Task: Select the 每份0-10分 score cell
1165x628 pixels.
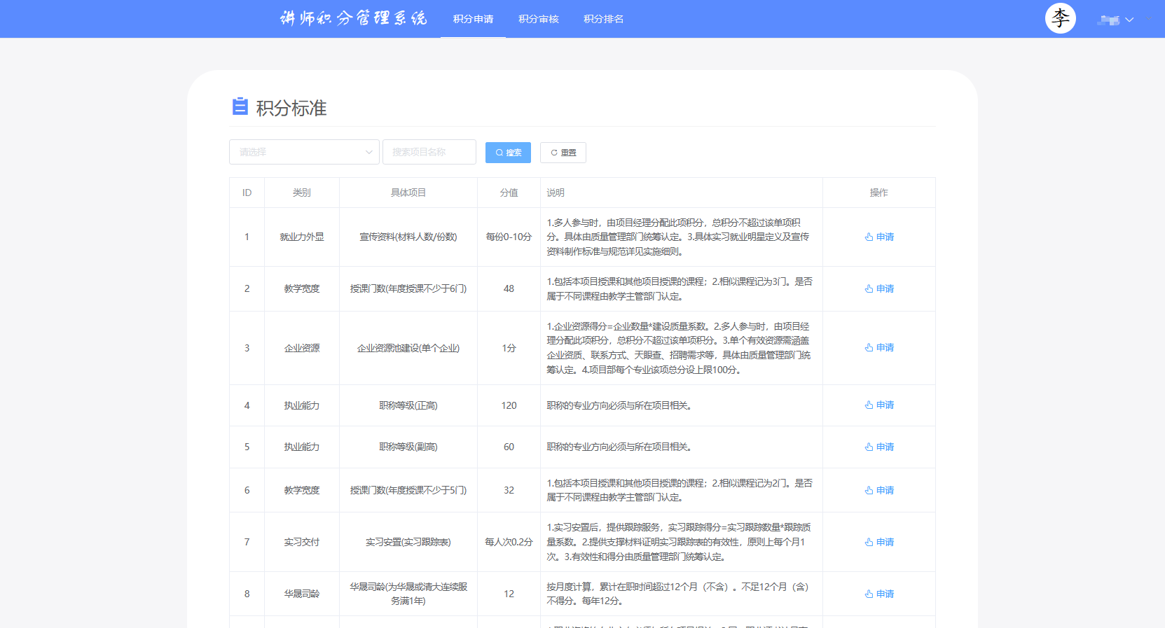Action: 509,237
